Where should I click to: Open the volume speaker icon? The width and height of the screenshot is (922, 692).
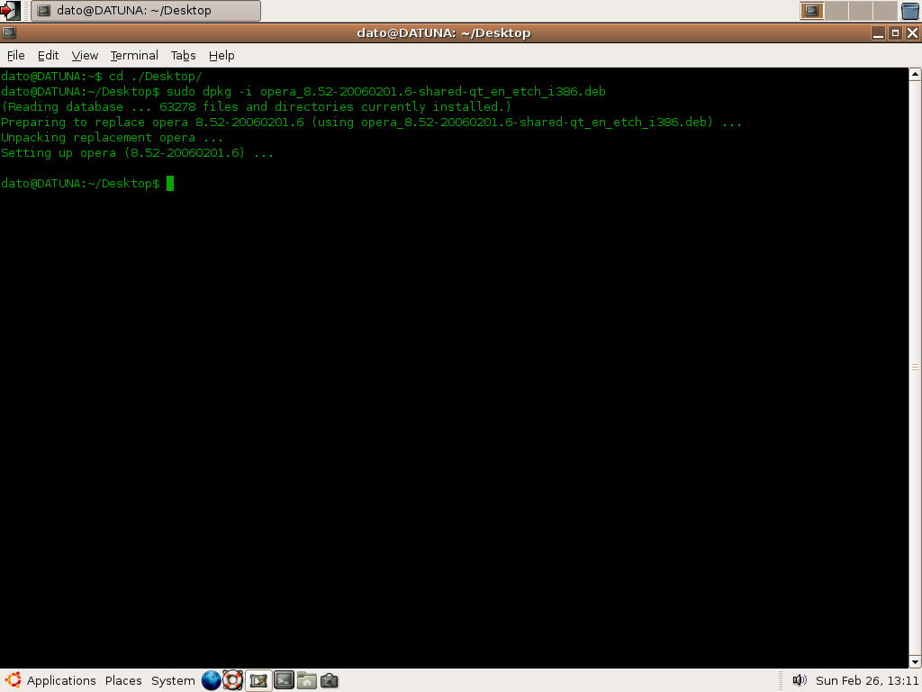click(x=800, y=680)
